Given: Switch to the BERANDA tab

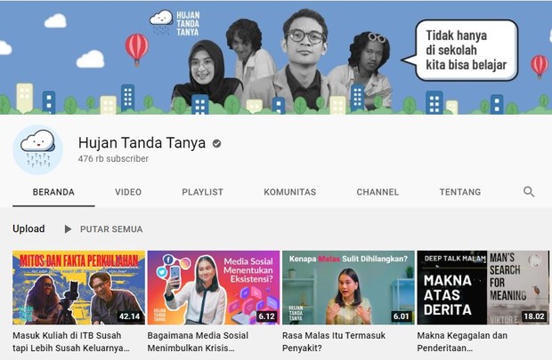Looking at the screenshot, I should tap(53, 192).
